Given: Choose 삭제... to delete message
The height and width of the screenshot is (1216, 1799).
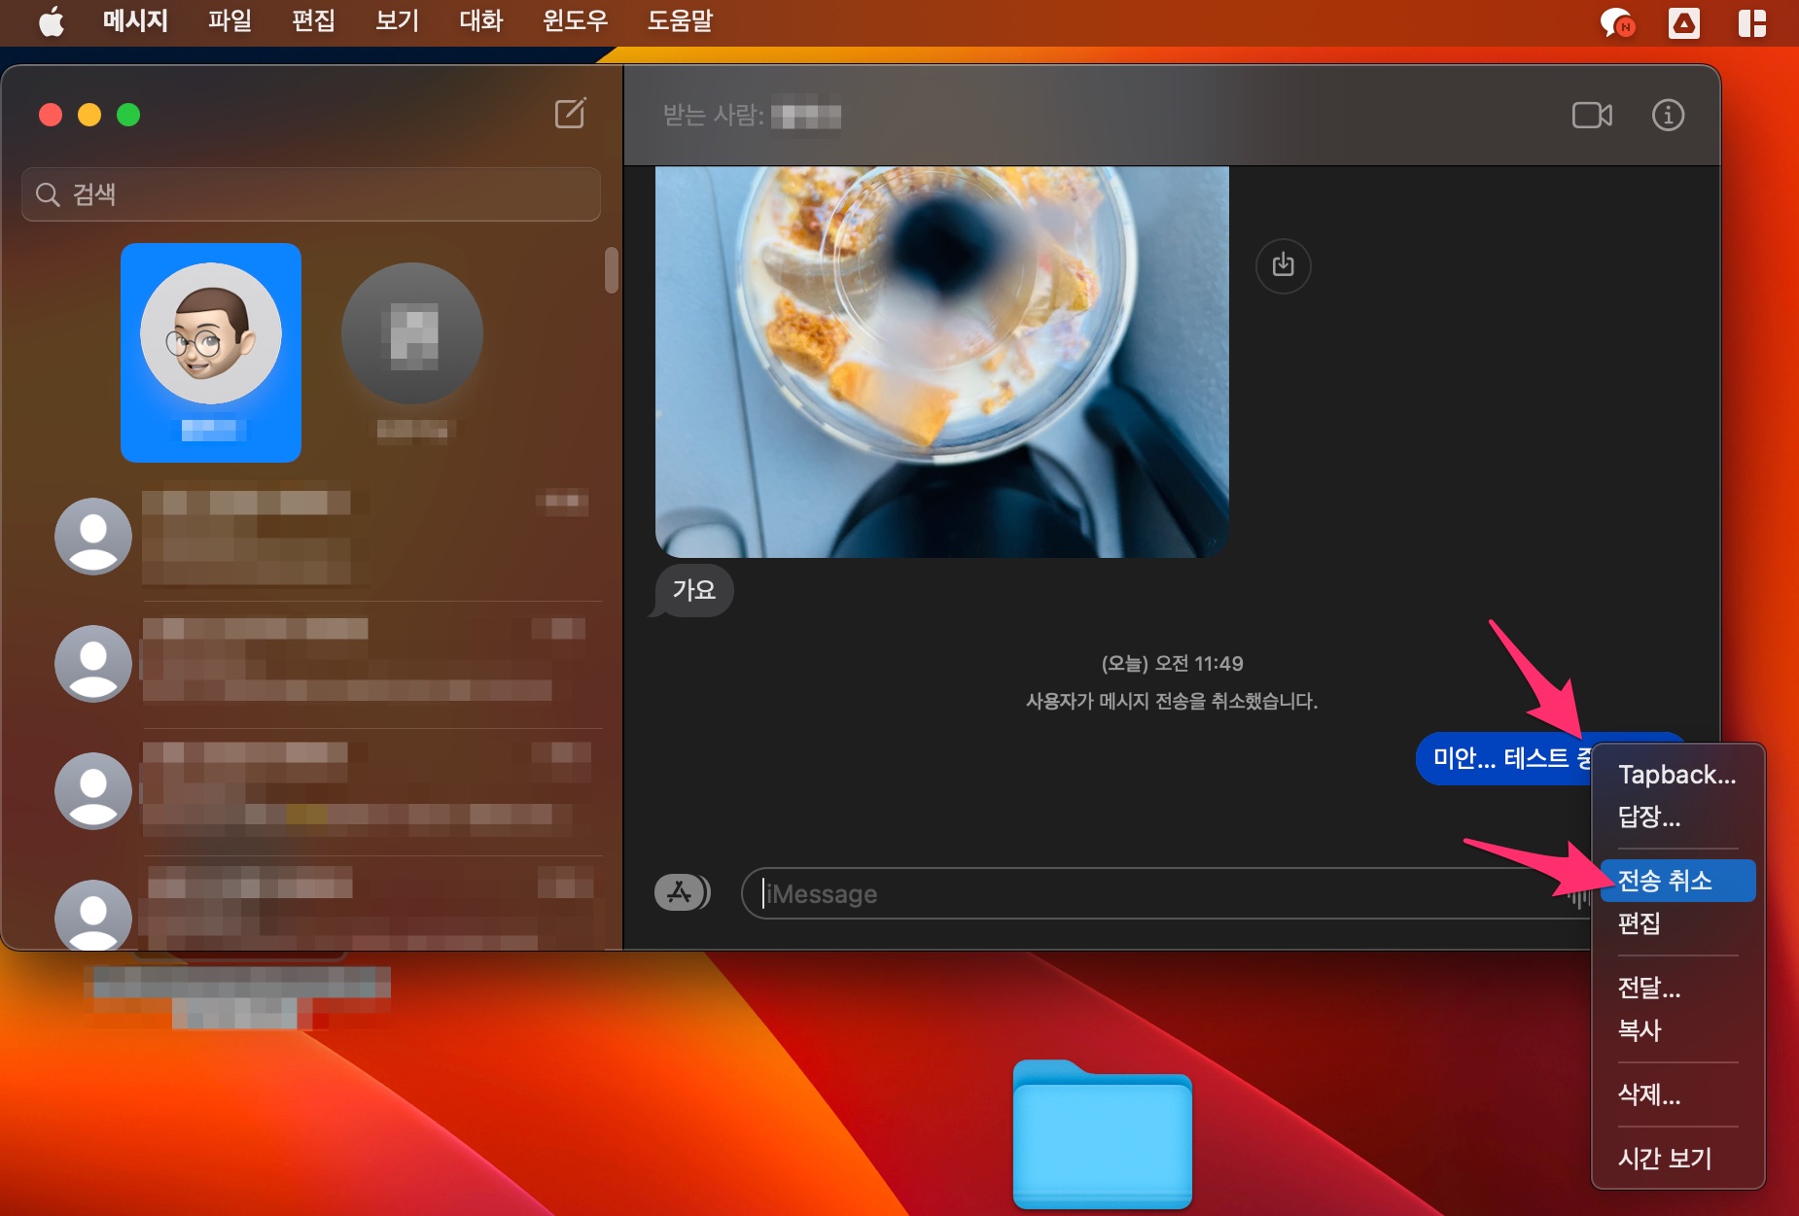Looking at the screenshot, I should tap(1677, 1094).
